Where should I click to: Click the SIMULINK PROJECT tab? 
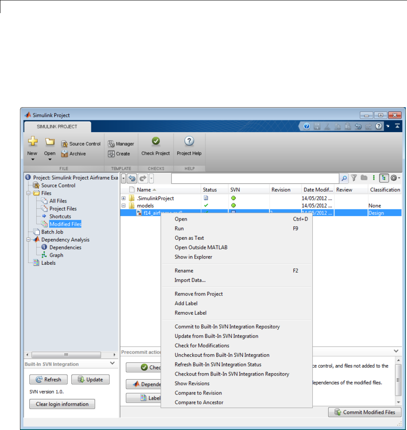(57, 127)
